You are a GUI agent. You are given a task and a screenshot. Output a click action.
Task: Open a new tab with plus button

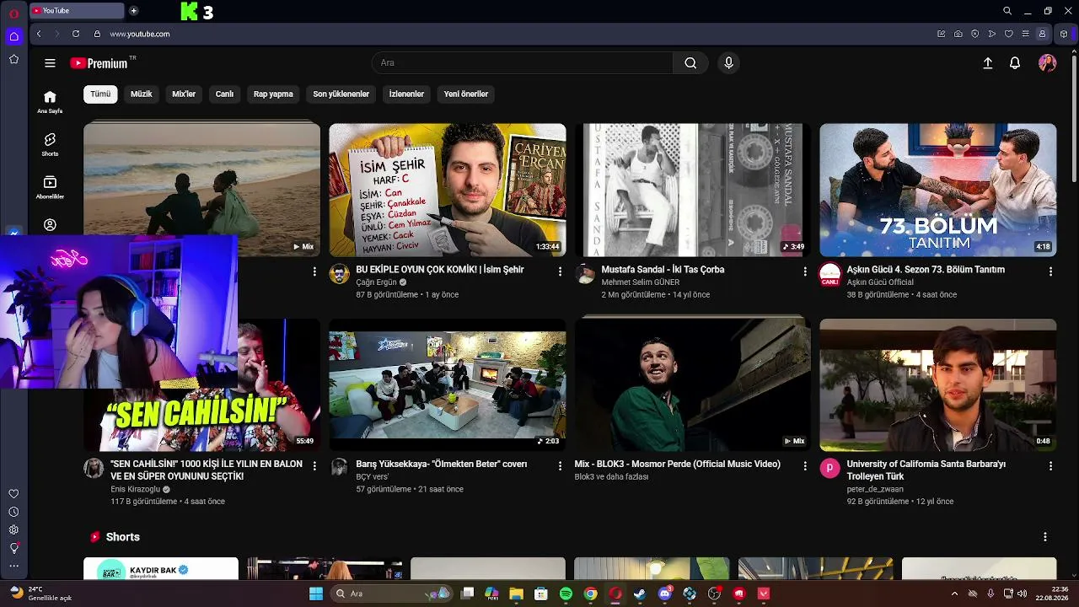(133, 11)
